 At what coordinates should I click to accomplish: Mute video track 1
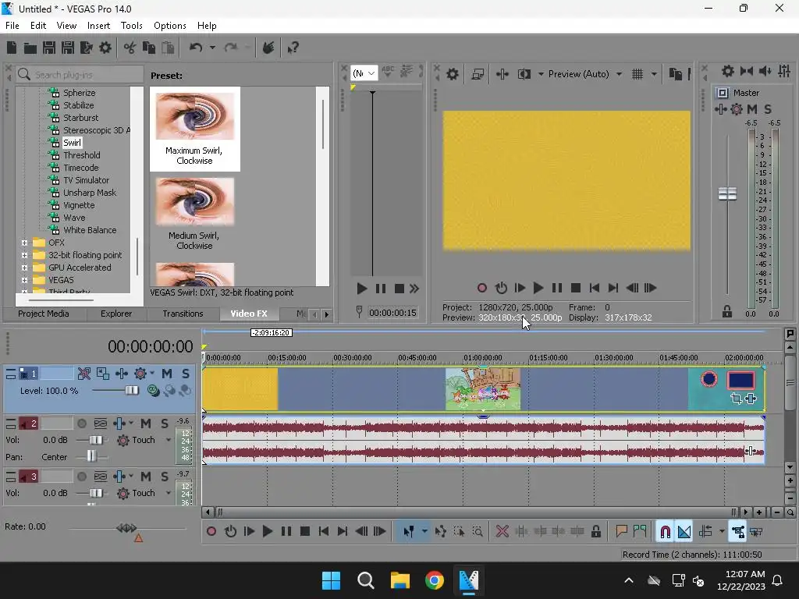point(167,374)
